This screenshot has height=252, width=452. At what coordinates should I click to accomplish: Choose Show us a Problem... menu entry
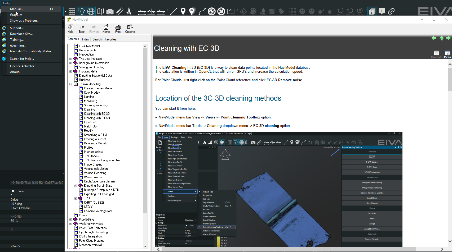point(31,21)
